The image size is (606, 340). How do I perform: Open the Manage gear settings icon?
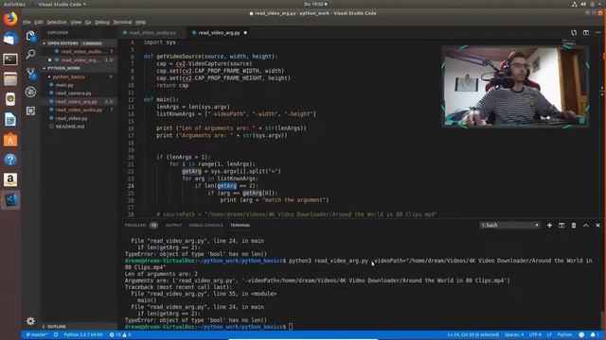pyautogui.click(x=30, y=321)
